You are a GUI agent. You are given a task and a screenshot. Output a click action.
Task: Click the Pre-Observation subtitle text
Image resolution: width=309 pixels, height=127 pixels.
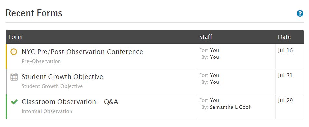point(41,61)
